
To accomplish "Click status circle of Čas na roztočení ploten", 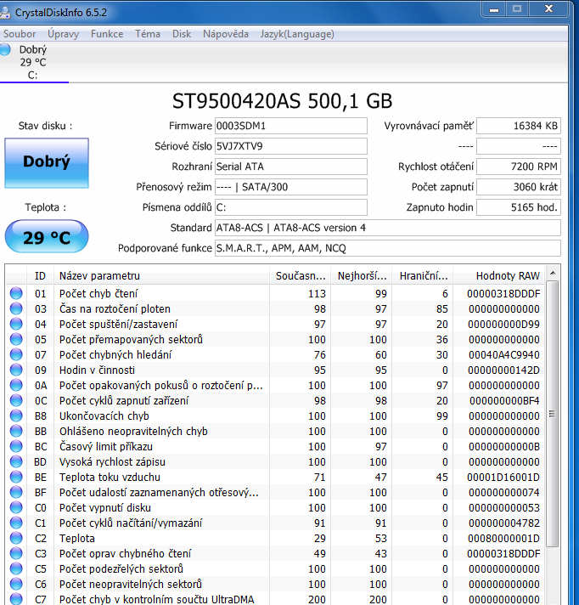I will [x=16, y=308].
